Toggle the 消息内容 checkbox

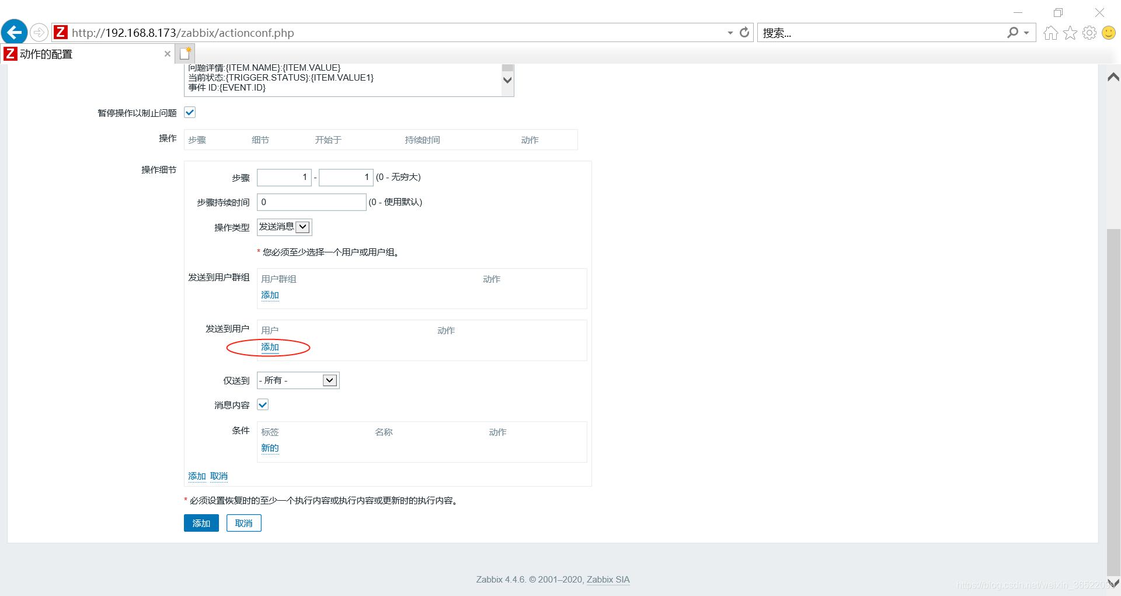[x=263, y=404]
